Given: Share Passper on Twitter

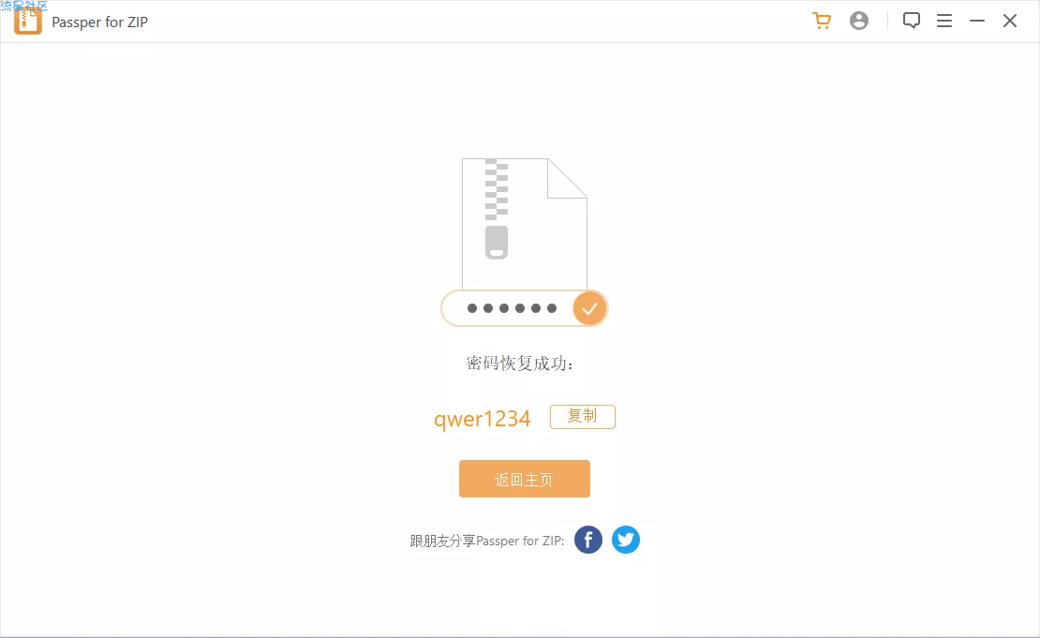Looking at the screenshot, I should pyautogui.click(x=626, y=540).
